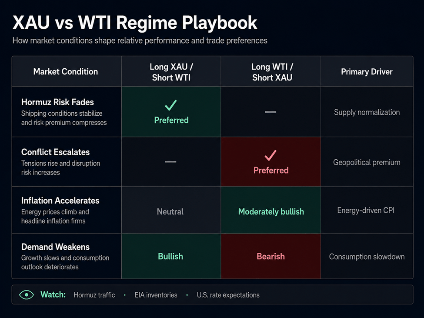Viewport: 424px width, 318px height.
Task: Click the Primary Driver column header
Action: click(367, 72)
